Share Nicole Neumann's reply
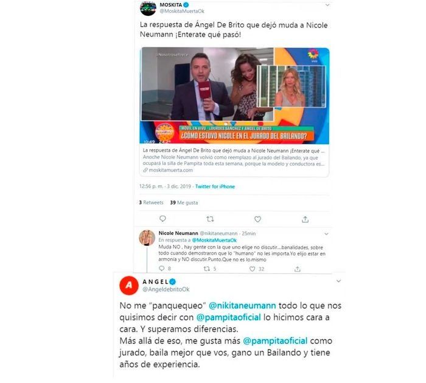Viewport: 426px width, 383px height. (298, 269)
